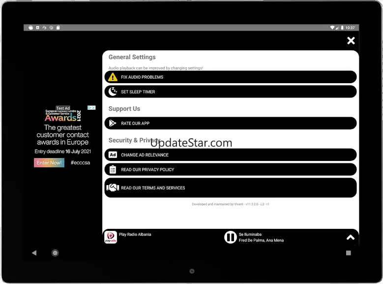Open Fix Audio Problems
The width and height of the screenshot is (383, 284).
[230, 77]
